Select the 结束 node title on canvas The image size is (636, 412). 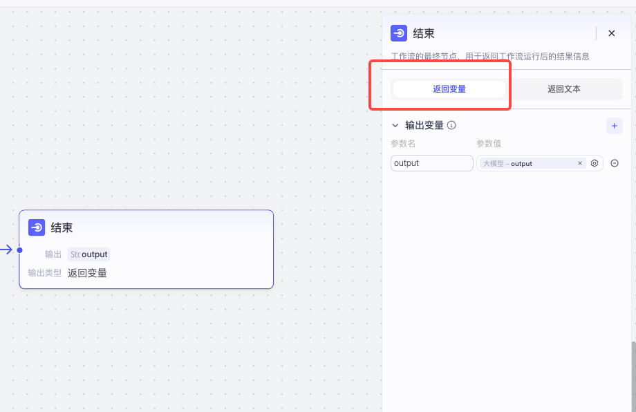point(62,227)
